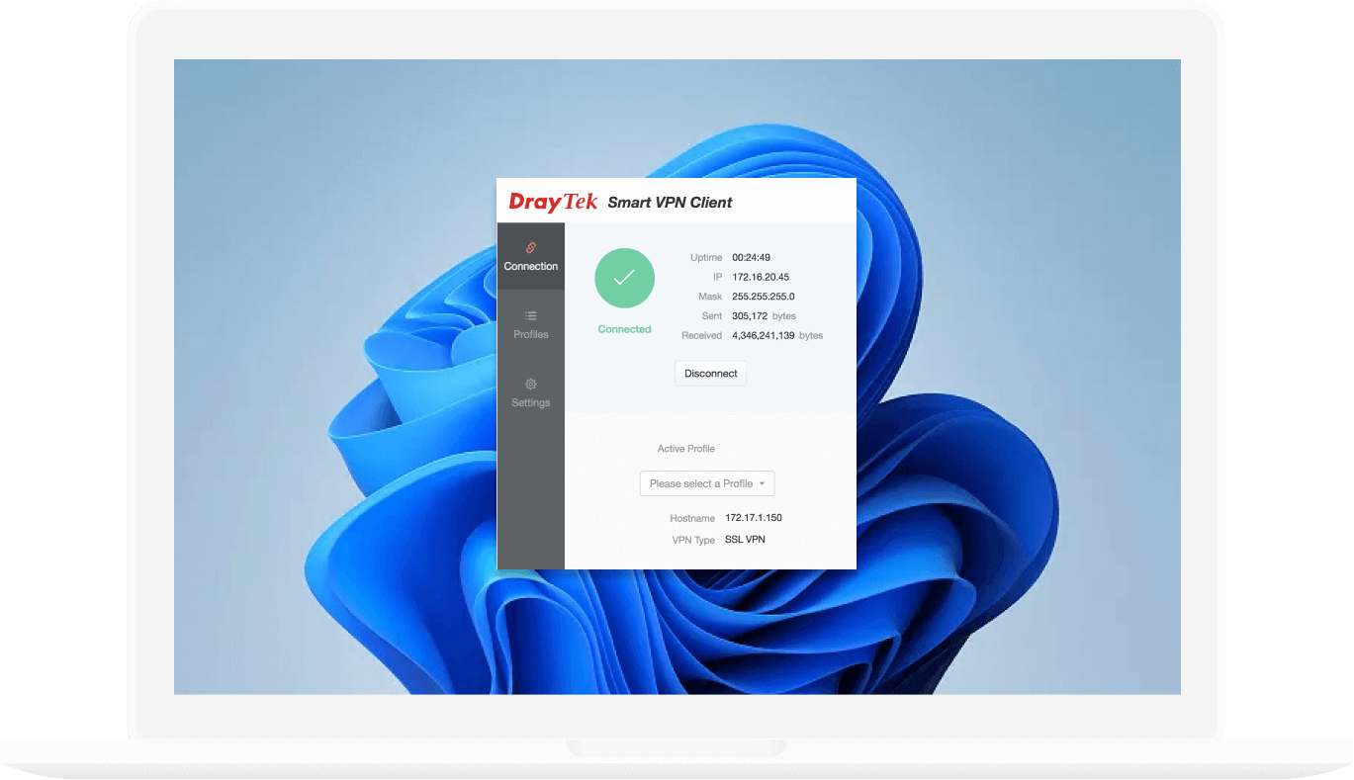This screenshot has width=1354, height=780.
Task: Click the hostname value 172.17.1.150
Action: 754,518
